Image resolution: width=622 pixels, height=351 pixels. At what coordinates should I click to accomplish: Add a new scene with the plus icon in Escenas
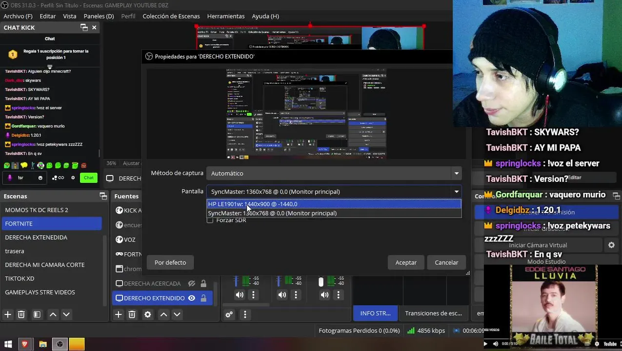click(x=8, y=314)
